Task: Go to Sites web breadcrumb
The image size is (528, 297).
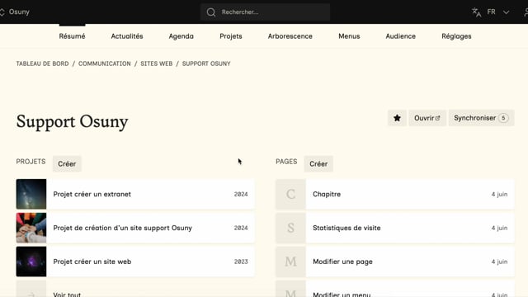Action: point(156,64)
